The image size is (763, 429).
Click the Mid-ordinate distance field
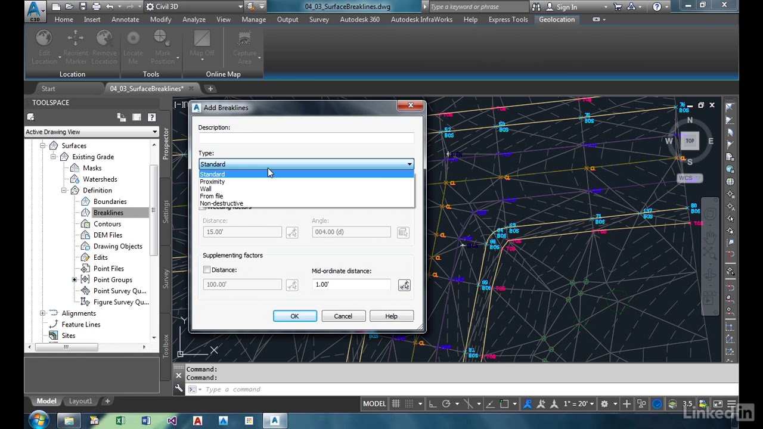point(351,284)
